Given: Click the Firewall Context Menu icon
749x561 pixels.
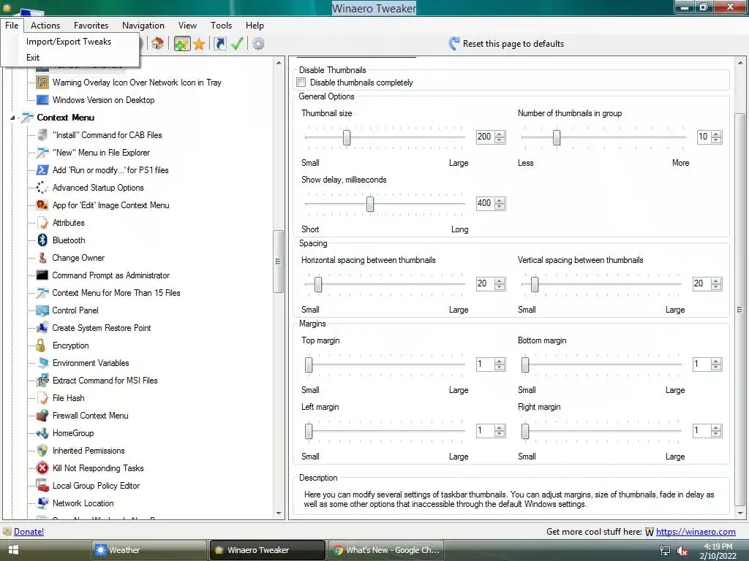Looking at the screenshot, I should (x=42, y=416).
